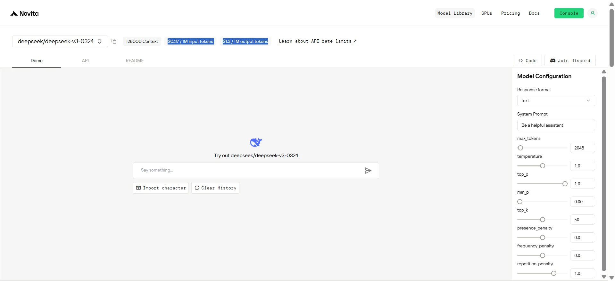Click the $1.3 / 1M output tokens badge
Viewport: 615px width, 281px height.
pos(245,41)
